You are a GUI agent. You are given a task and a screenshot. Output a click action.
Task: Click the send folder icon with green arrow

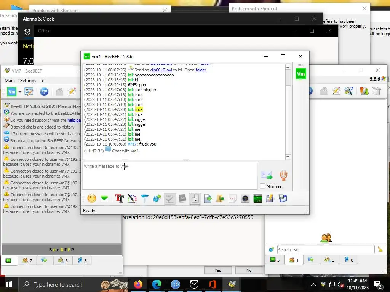pyautogui.click(x=220, y=198)
